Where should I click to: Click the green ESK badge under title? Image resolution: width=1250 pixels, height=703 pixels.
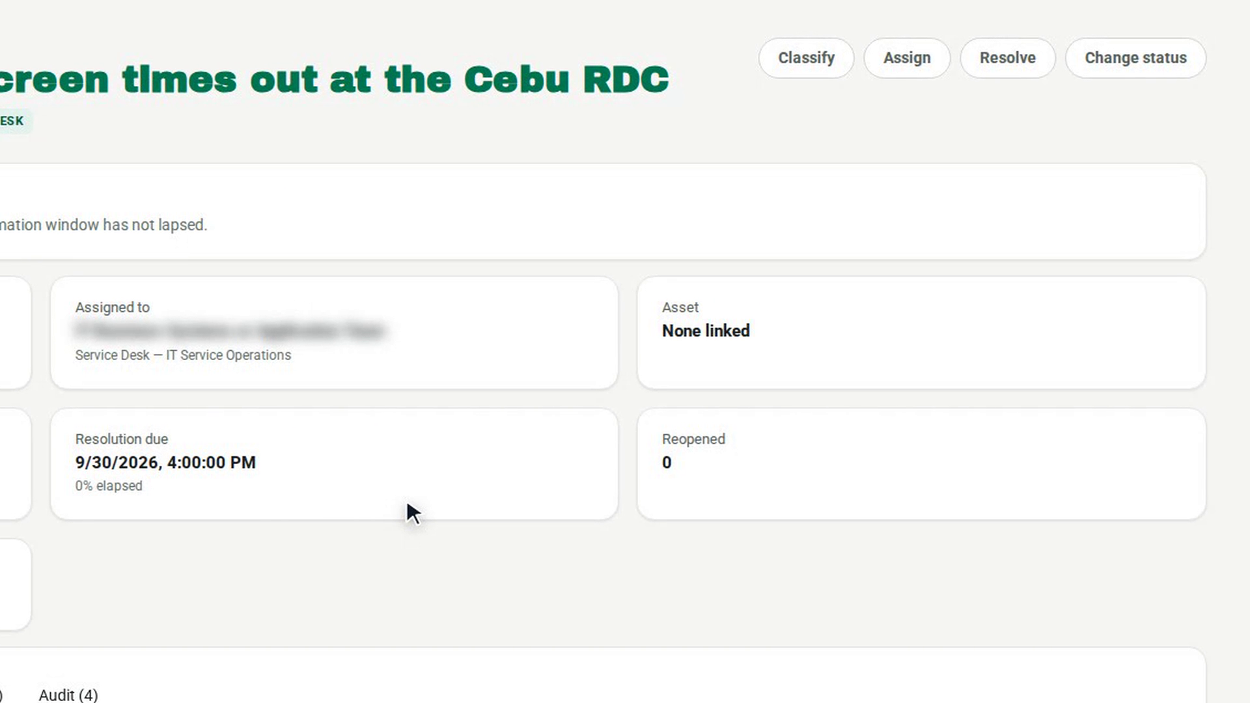tap(13, 121)
